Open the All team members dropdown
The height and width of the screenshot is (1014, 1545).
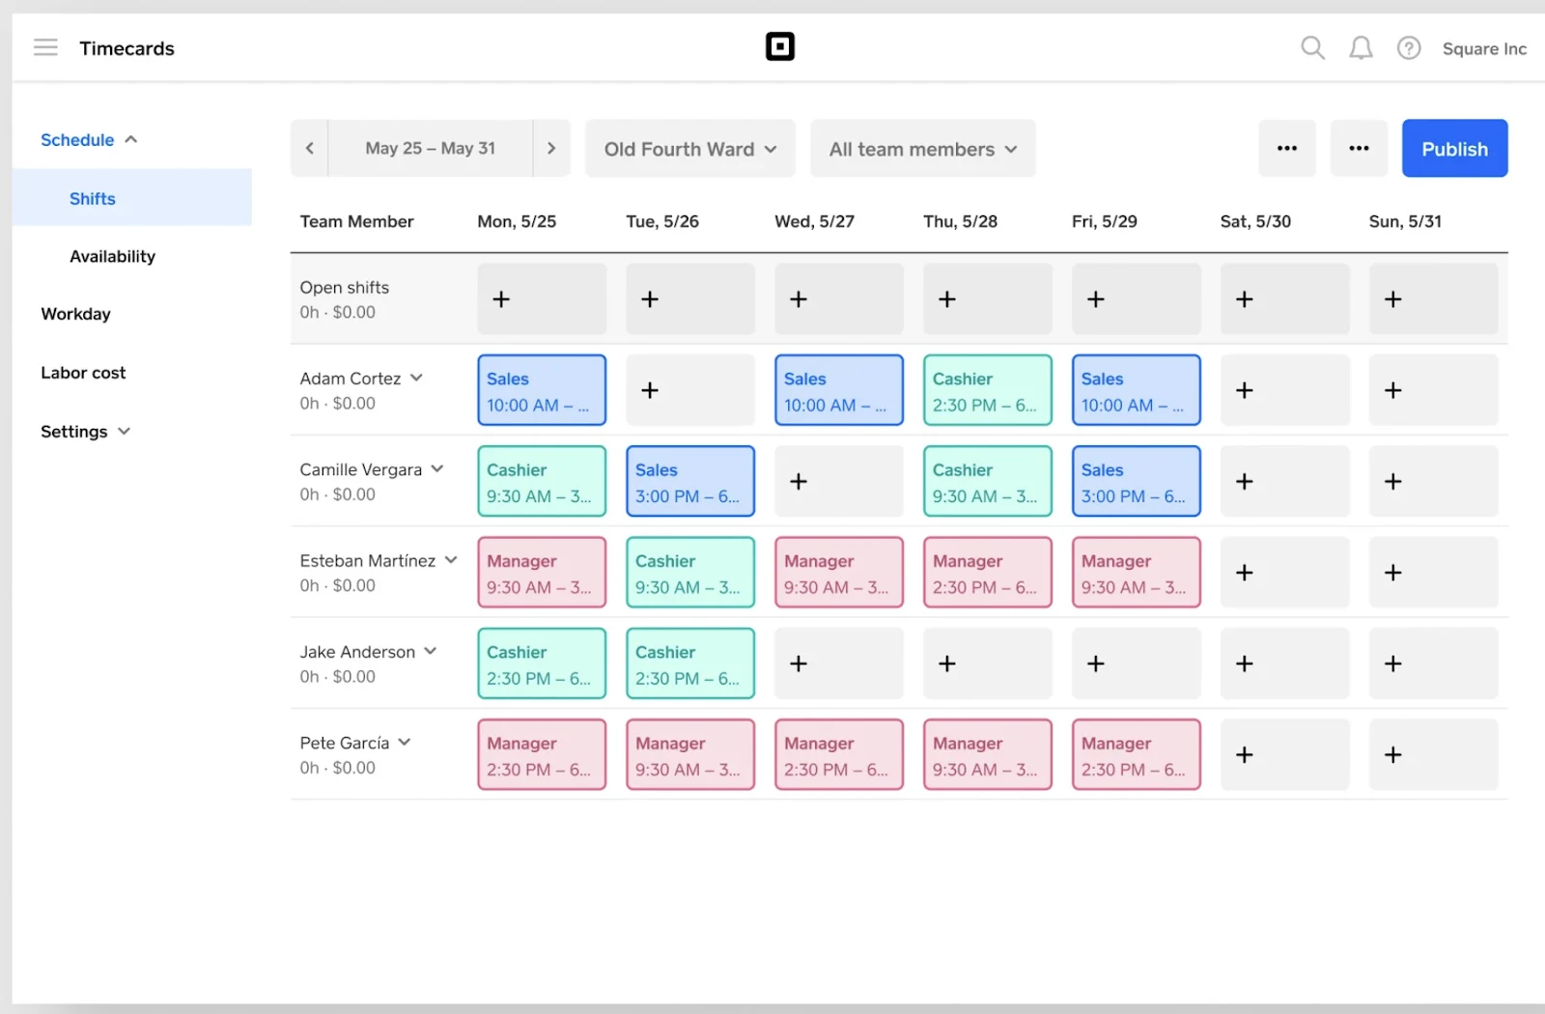click(923, 149)
